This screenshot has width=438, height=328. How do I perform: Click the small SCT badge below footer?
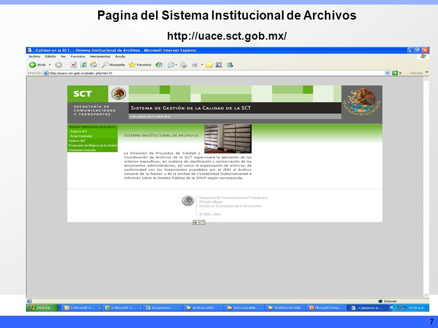click(199, 222)
